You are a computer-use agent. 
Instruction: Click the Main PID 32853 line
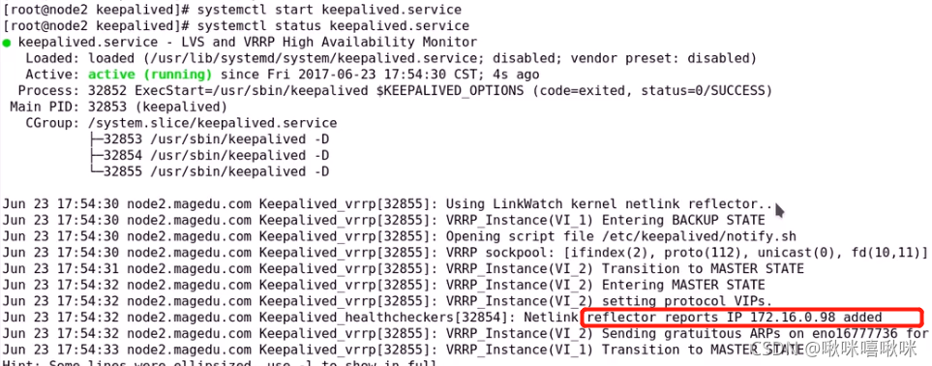[119, 107]
